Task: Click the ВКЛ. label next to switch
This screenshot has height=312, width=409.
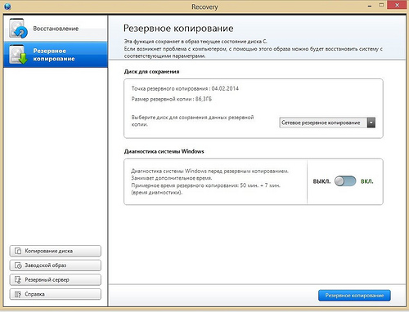Action: (x=367, y=181)
